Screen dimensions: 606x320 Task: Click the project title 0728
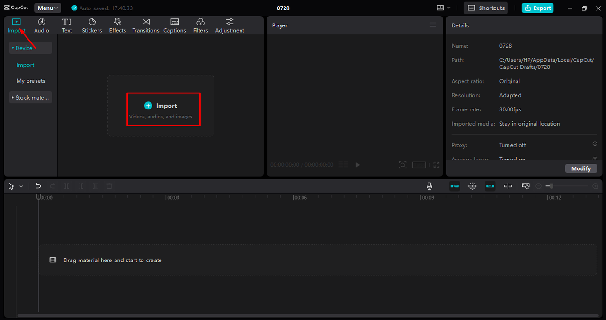pos(283,8)
